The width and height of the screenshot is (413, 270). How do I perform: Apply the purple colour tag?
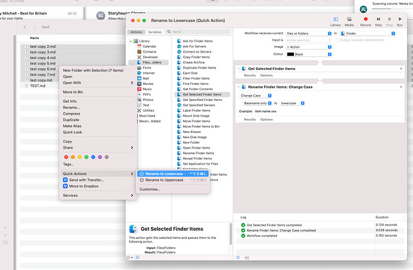tap(100, 157)
